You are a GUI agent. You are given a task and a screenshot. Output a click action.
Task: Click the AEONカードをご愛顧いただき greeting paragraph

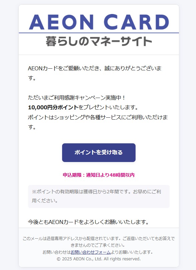tap(95, 73)
